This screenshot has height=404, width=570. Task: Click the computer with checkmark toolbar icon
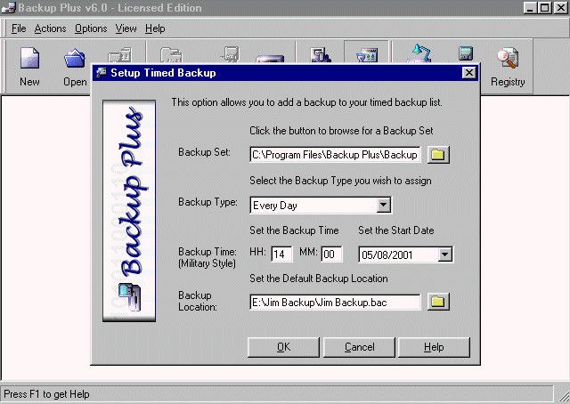tap(321, 54)
